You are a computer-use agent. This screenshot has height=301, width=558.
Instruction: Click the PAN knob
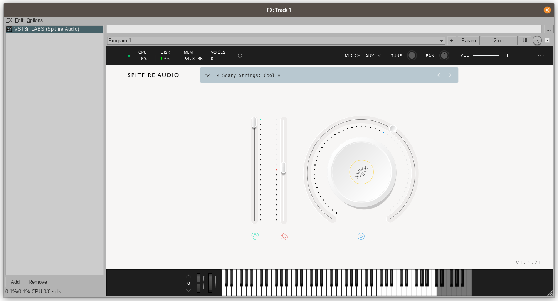pos(444,55)
